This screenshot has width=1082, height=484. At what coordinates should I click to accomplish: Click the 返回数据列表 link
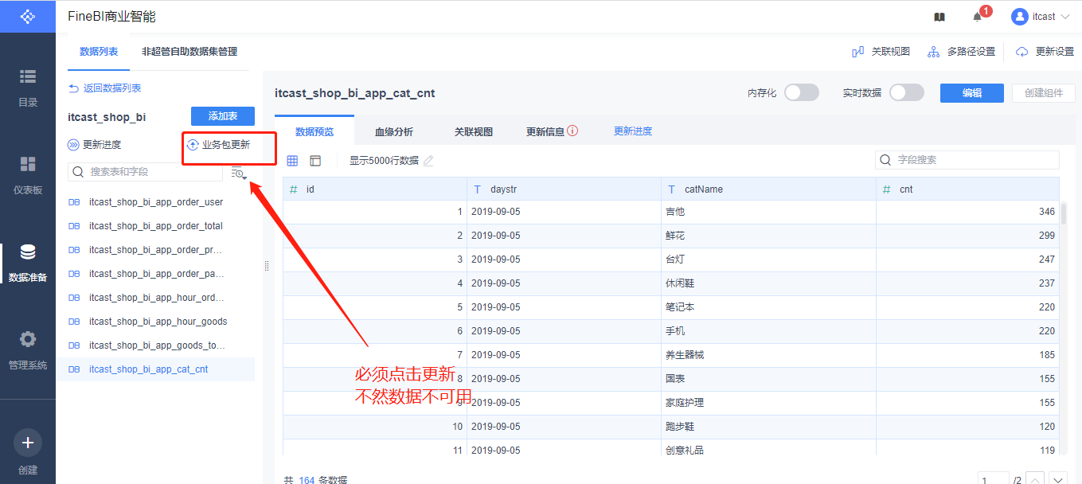105,88
